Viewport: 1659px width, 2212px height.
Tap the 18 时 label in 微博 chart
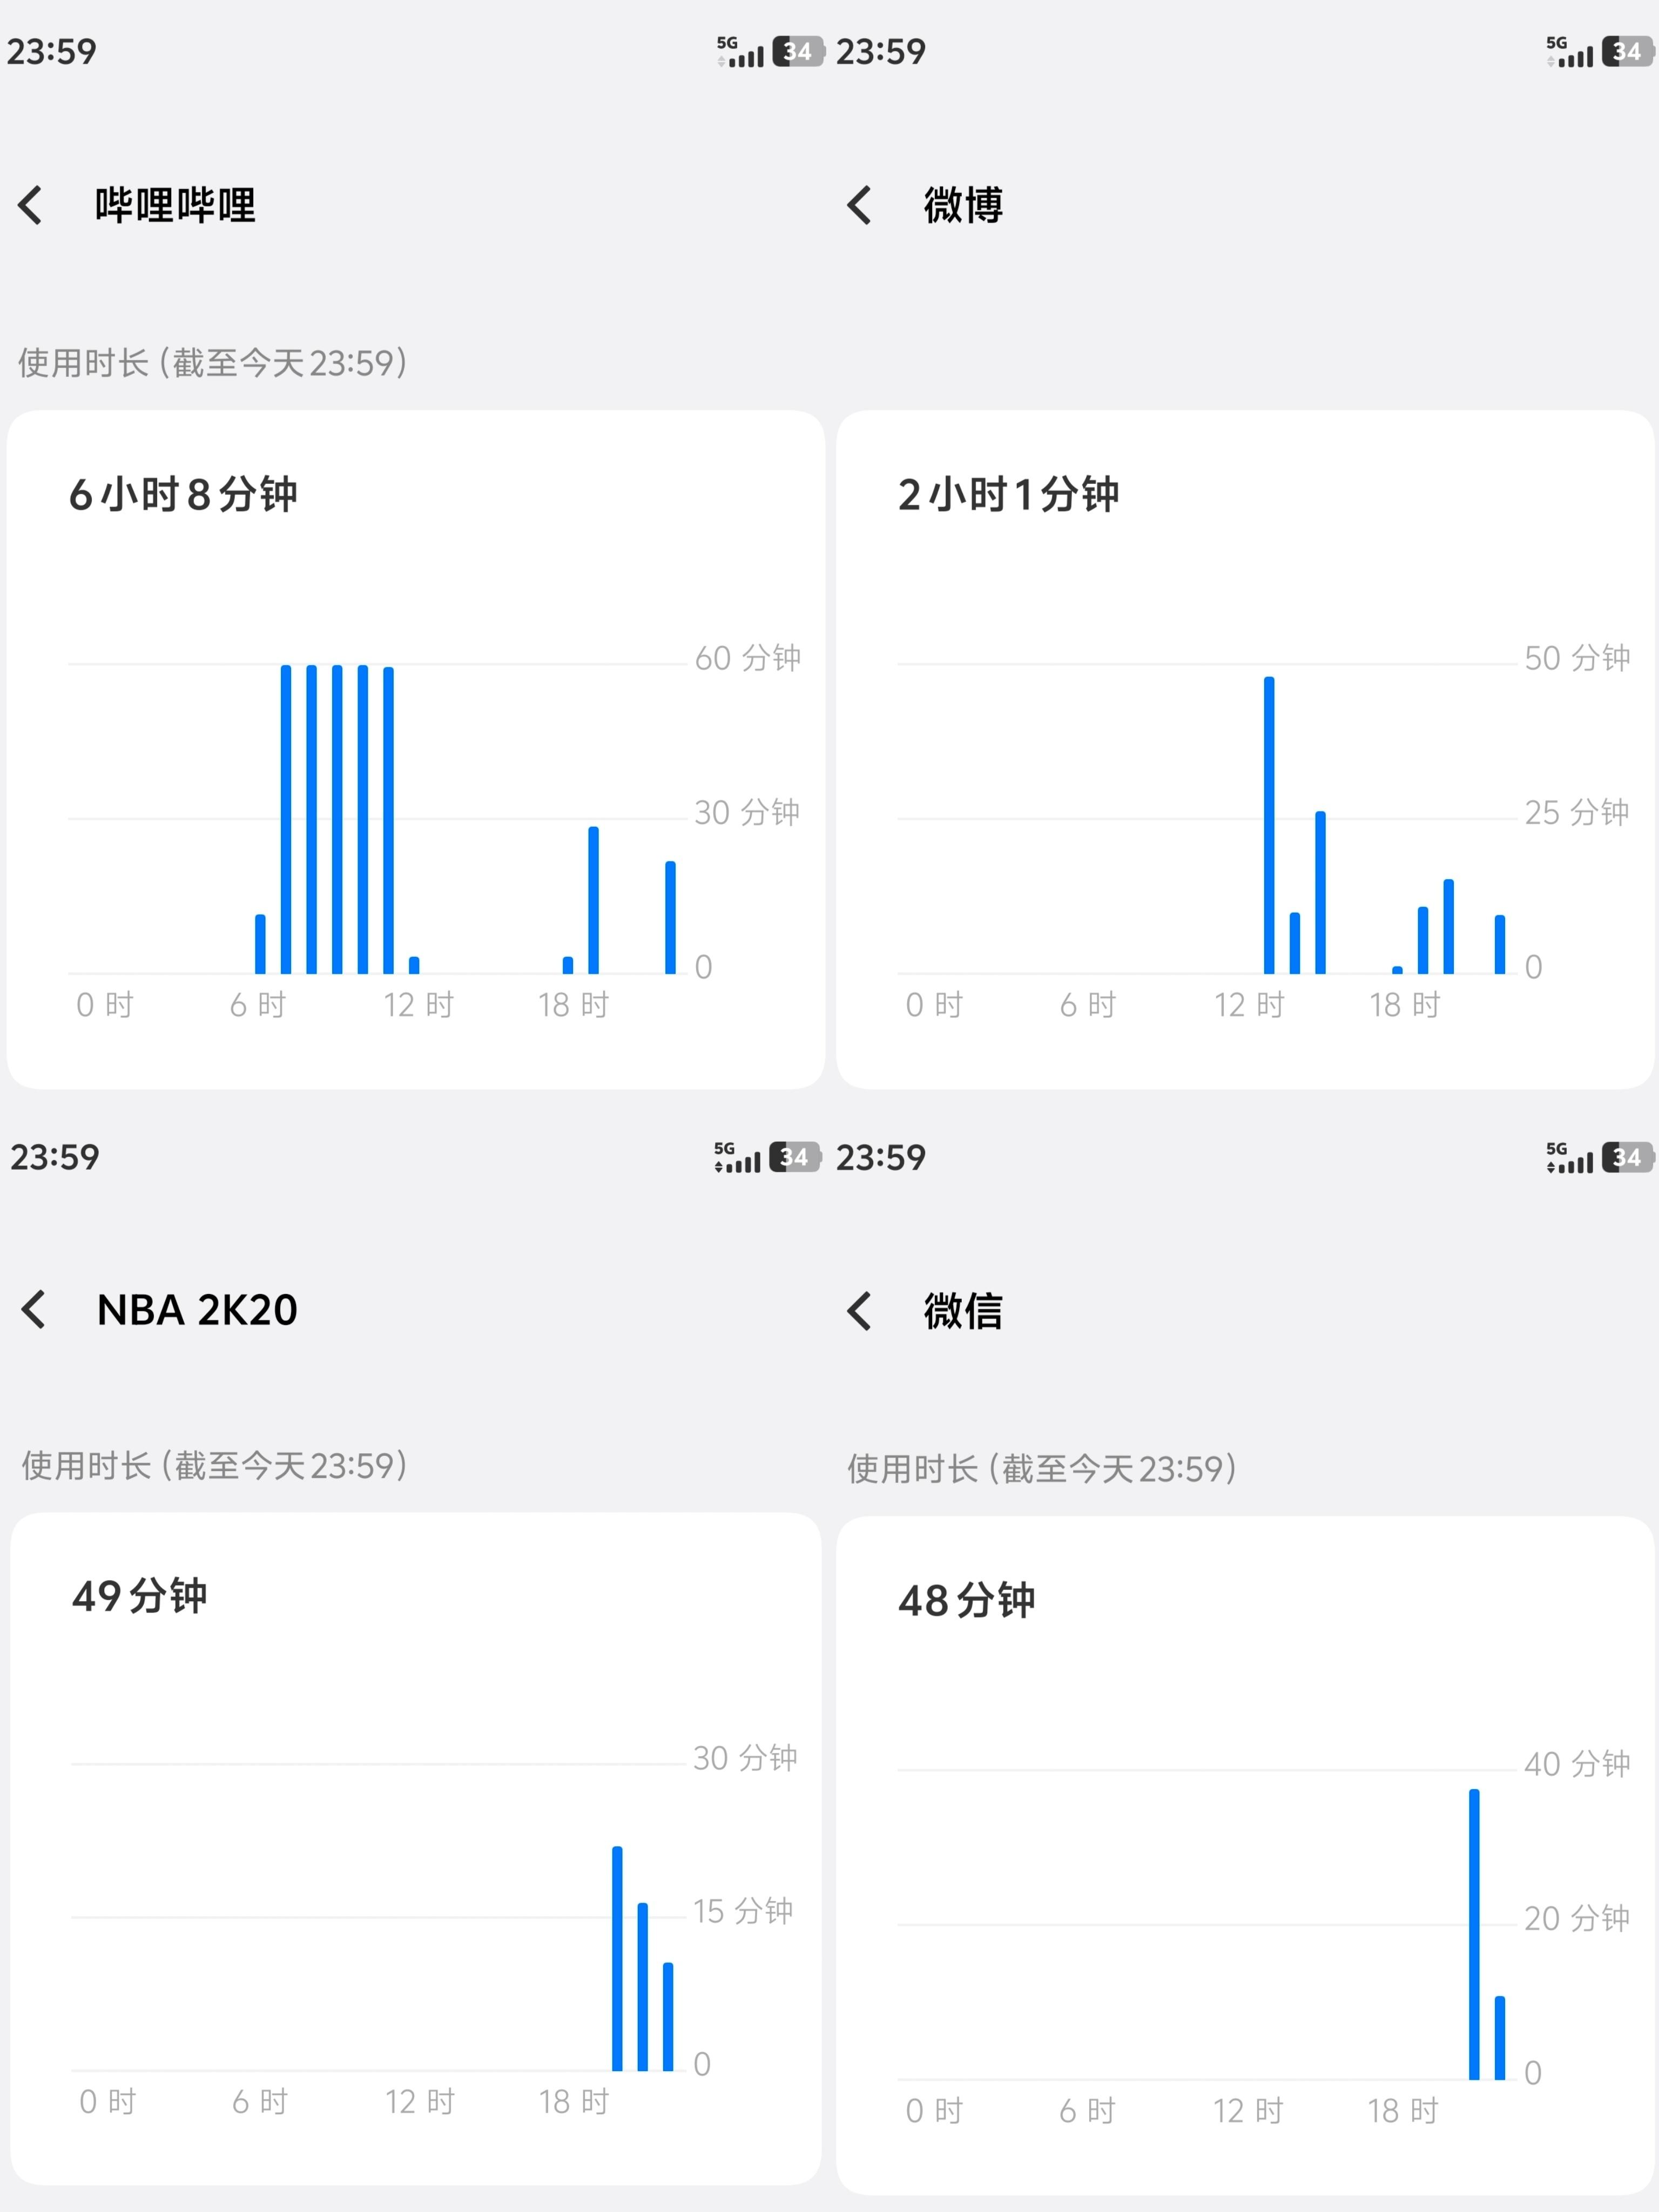click(1404, 1005)
